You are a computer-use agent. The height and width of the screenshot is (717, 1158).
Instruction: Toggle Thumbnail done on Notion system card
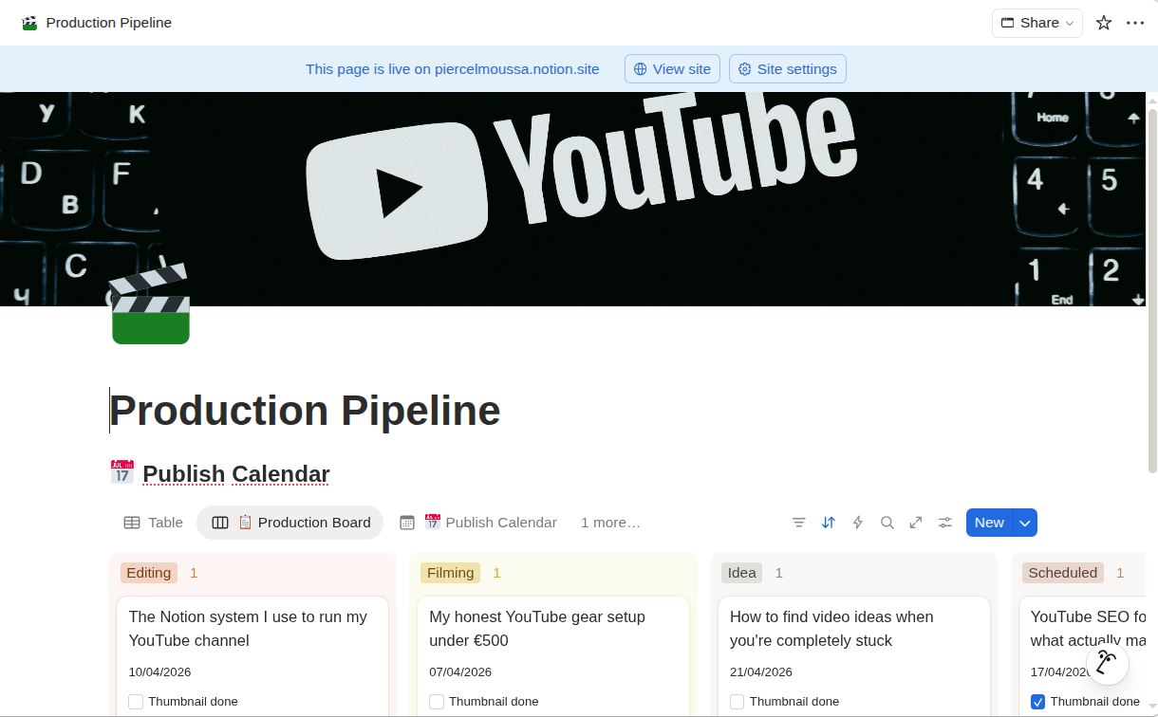[136, 702]
